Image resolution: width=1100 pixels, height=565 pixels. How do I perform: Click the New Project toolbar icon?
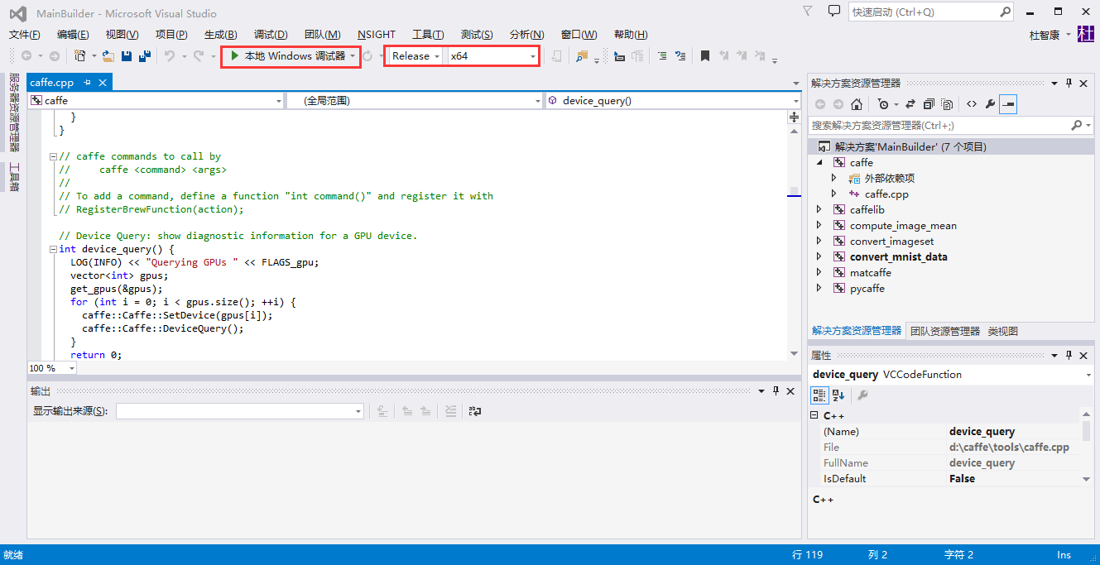(80, 55)
